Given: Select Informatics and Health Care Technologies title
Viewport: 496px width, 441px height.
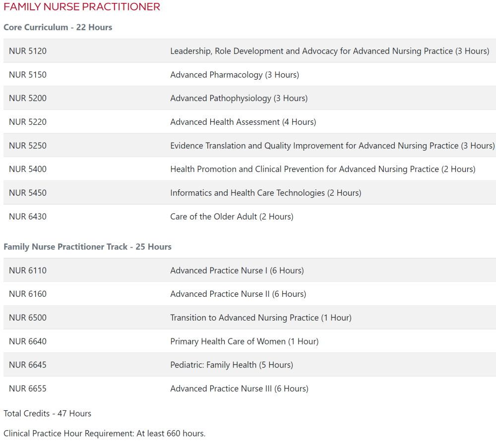Looking at the screenshot, I should pyautogui.click(x=266, y=193).
